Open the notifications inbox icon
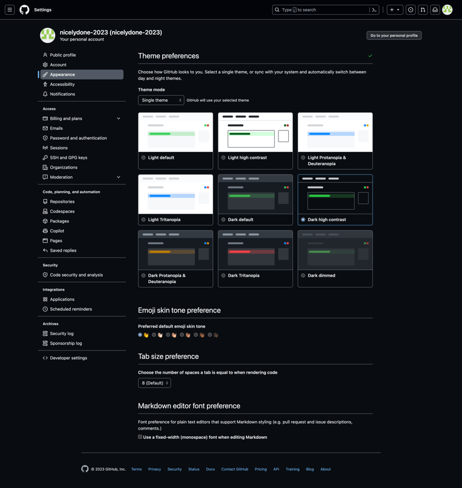Image resolution: width=462 pixels, height=488 pixels. click(x=435, y=10)
